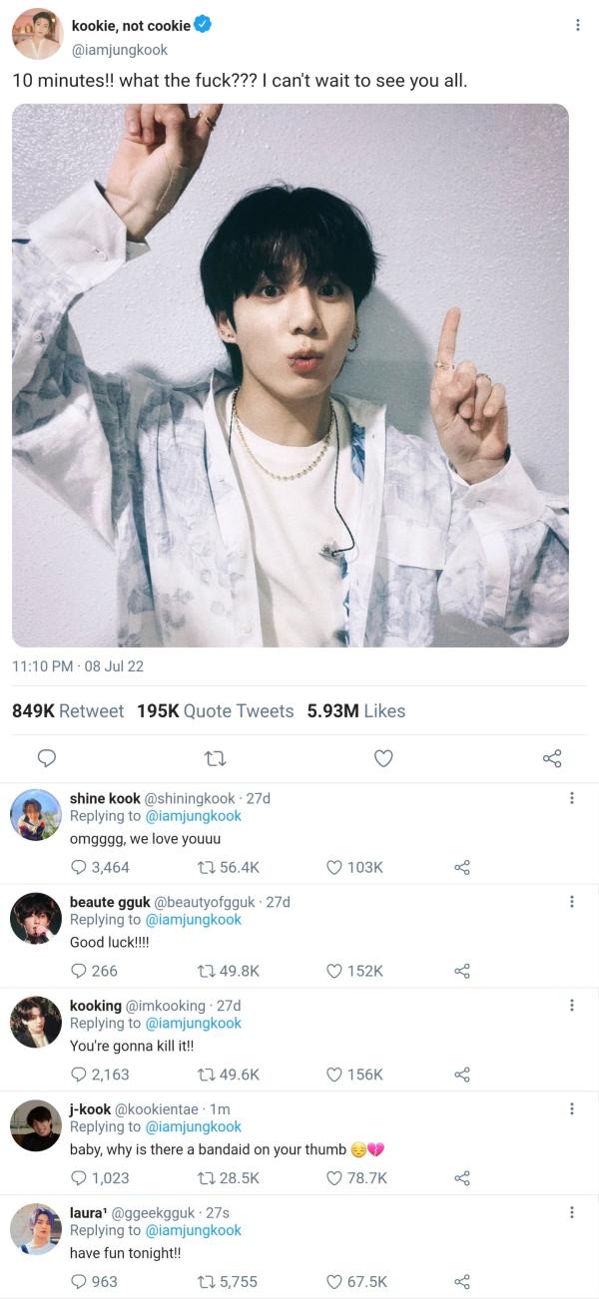View the 5.93M Likes list
599x1299 pixels.
tap(355, 711)
